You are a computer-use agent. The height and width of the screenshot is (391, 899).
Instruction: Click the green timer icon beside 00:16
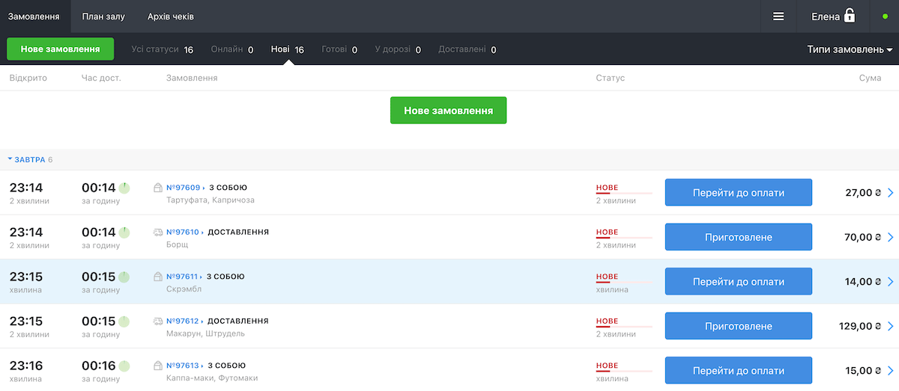pos(124,366)
